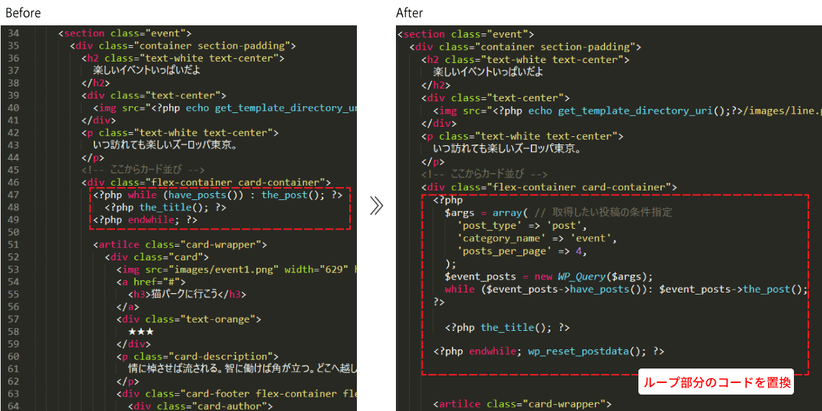Click the "while (have_posts())" line in Before code
Image resolution: width=822 pixels, height=411 pixels.
[218, 195]
